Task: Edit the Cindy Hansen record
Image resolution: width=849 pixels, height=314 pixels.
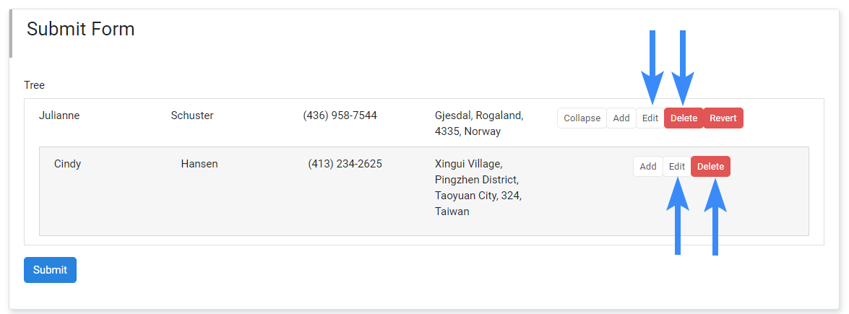Action: [677, 166]
